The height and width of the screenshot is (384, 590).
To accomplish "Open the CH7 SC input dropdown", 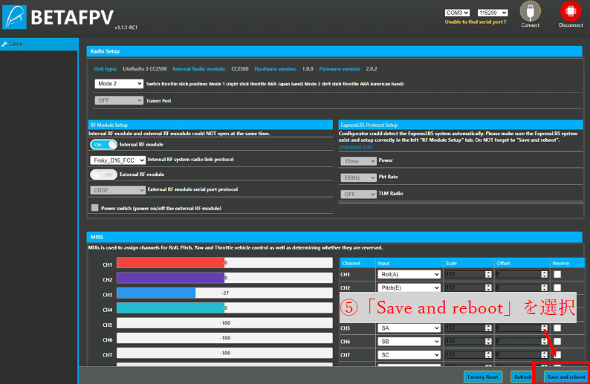I will tap(409, 355).
